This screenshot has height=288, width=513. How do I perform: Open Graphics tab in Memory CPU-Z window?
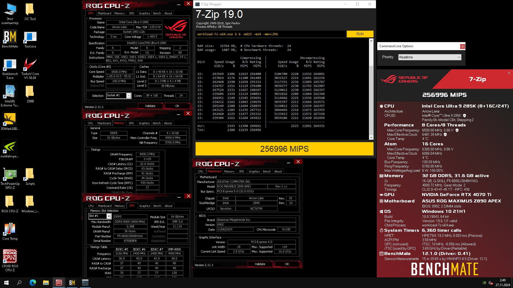pyautogui.click(x=144, y=123)
